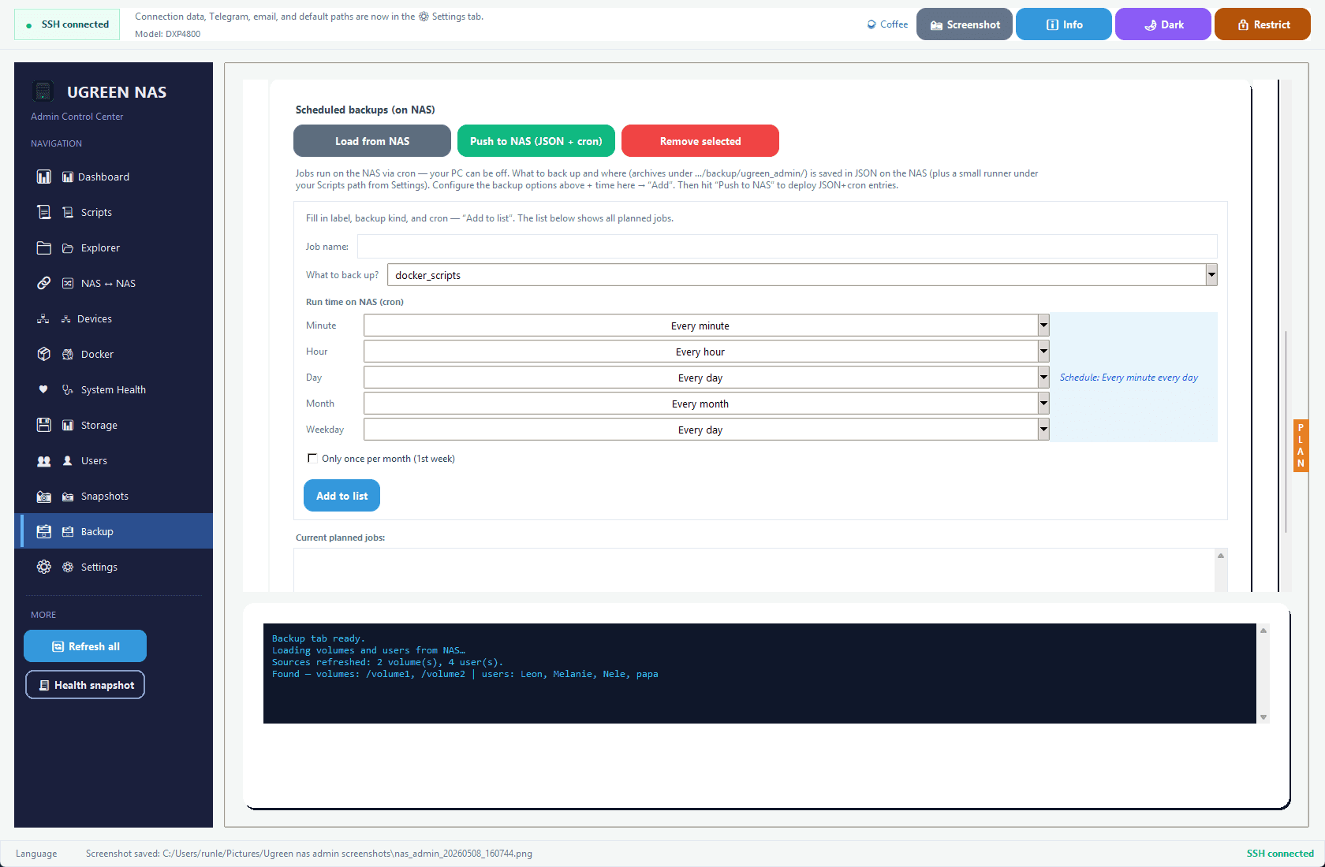Click Add to list button
This screenshot has height=867, width=1325.
pyautogui.click(x=342, y=496)
